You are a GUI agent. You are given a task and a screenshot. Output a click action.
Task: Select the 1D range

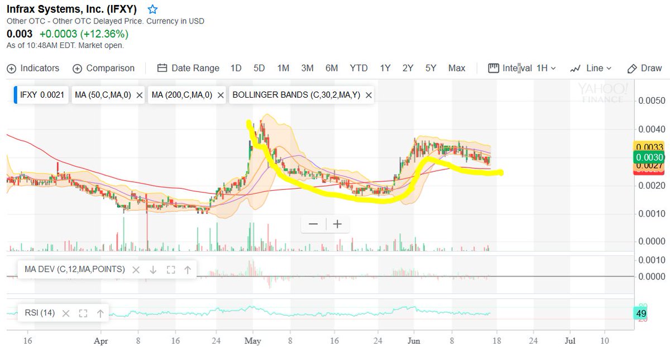(236, 68)
